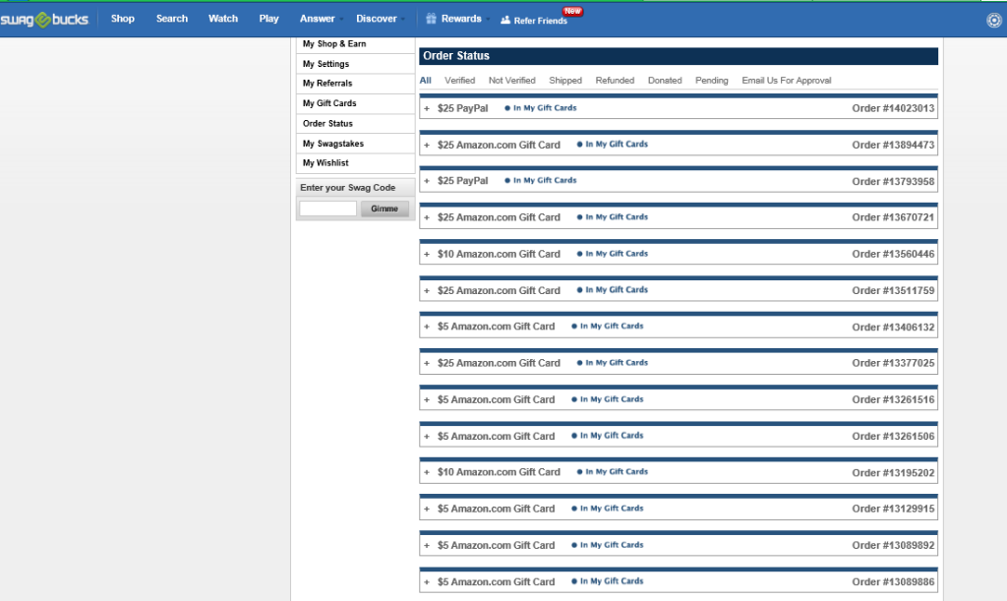The image size is (1007, 601).
Task: Expand order #13793958 with the plus sign
Action: pos(427,181)
